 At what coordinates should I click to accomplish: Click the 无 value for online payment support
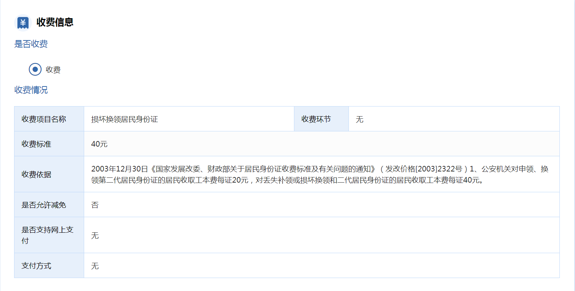pyautogui.click(x=95, y=235)
